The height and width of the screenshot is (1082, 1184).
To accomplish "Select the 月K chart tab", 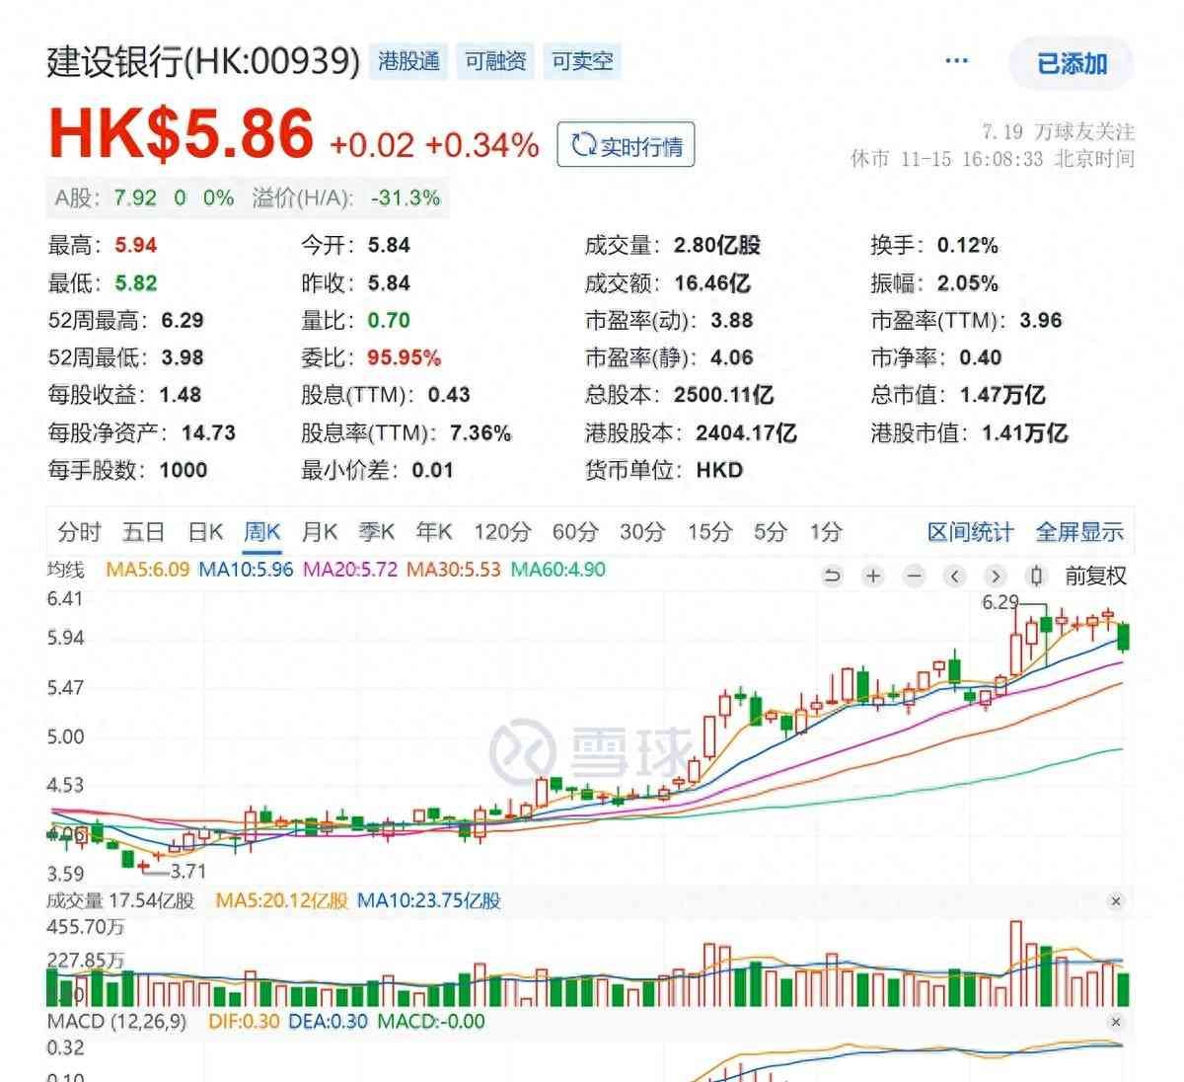I will 319,533.
